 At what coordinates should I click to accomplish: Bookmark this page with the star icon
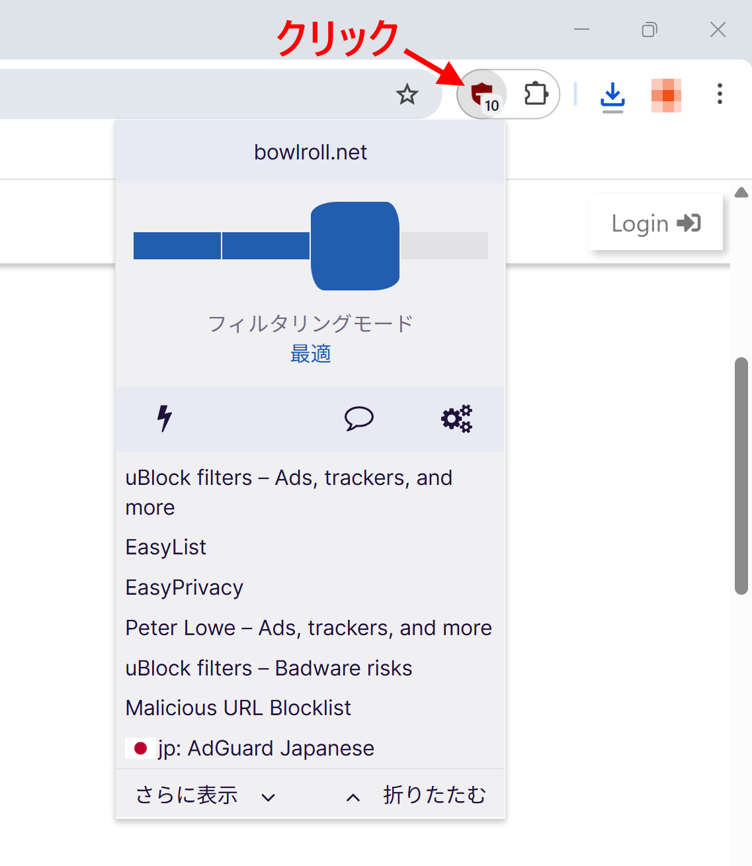point(407,95)
